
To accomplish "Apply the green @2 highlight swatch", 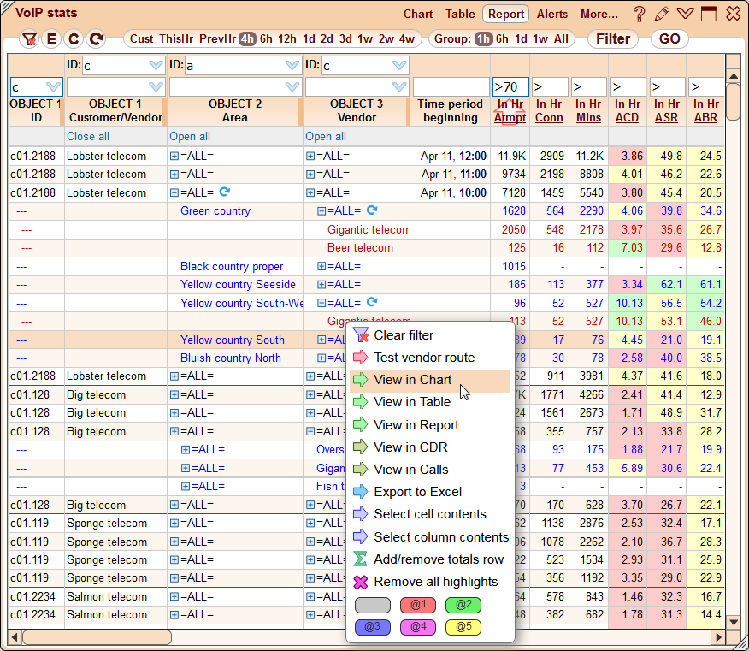I will click(x=463, y=605).
